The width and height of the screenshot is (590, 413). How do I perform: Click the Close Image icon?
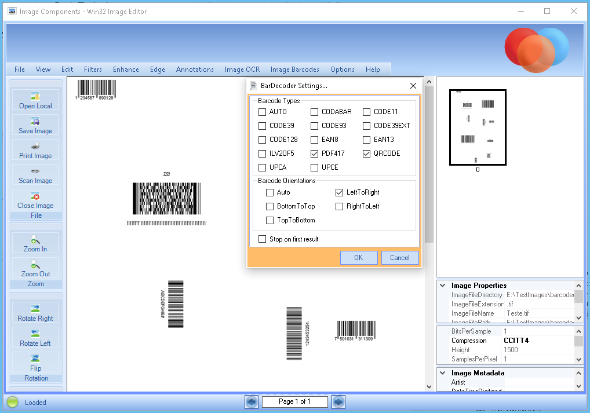coord(35,196)
